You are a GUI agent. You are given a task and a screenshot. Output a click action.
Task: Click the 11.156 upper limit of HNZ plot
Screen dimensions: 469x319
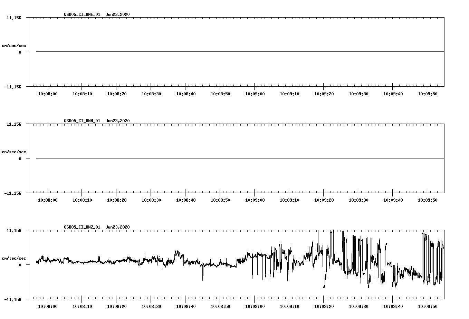tap(14, 230)
